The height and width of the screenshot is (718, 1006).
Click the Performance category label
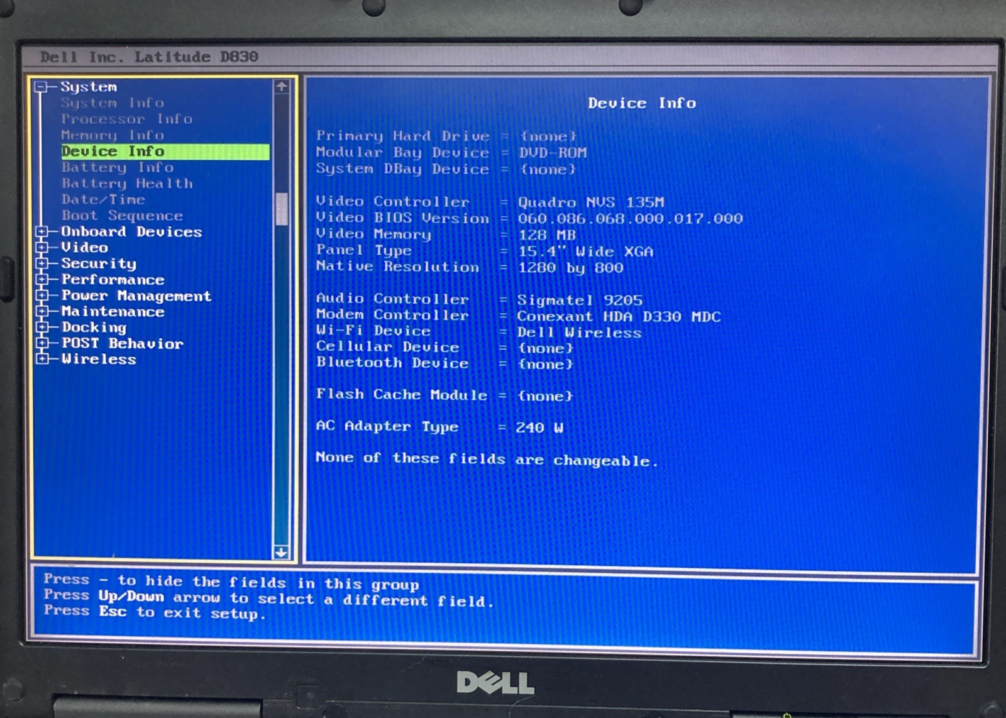[x=113, y=280]
